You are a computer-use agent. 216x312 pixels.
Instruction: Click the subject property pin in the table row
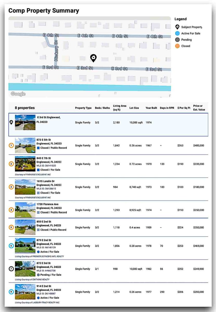coord(11,122)
